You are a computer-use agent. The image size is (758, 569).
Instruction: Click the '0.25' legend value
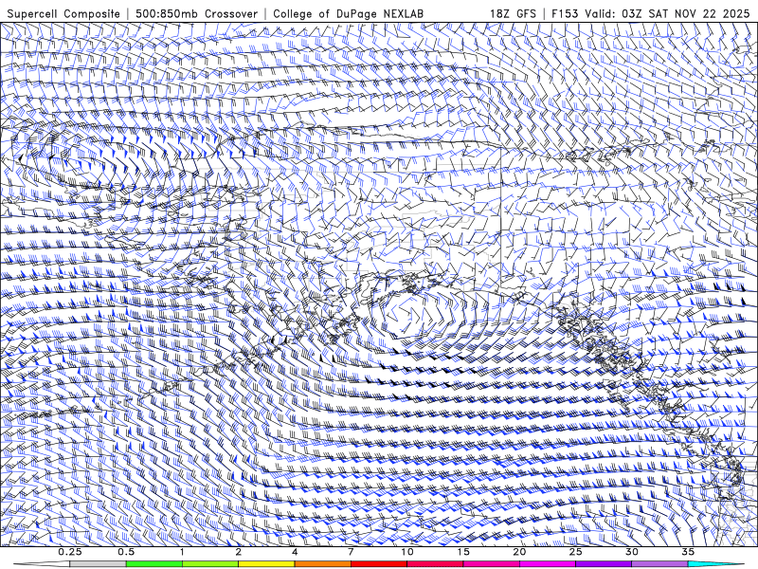pos(70,552)
